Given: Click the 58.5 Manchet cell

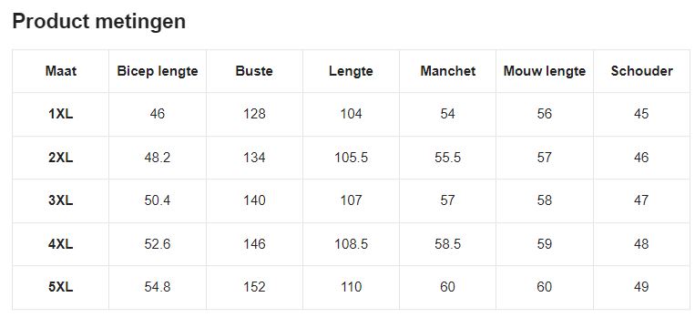Looking at the screenshot, I should click(447, 244).
